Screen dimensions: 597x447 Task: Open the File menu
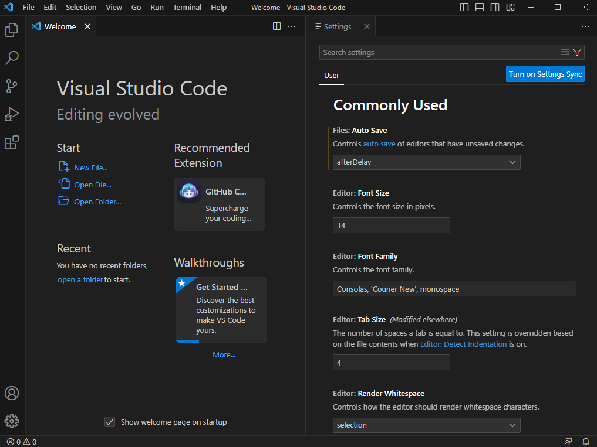click(29, 7)
